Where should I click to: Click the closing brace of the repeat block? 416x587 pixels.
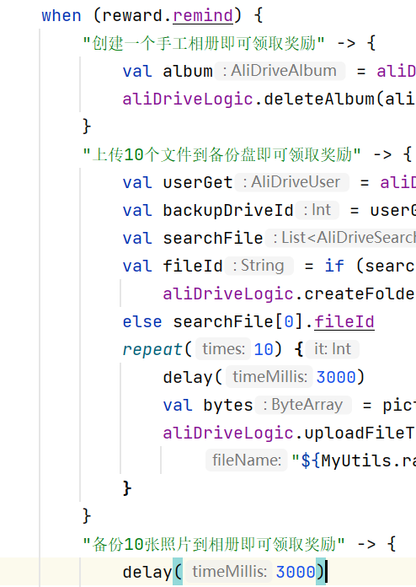click(127, 488)
